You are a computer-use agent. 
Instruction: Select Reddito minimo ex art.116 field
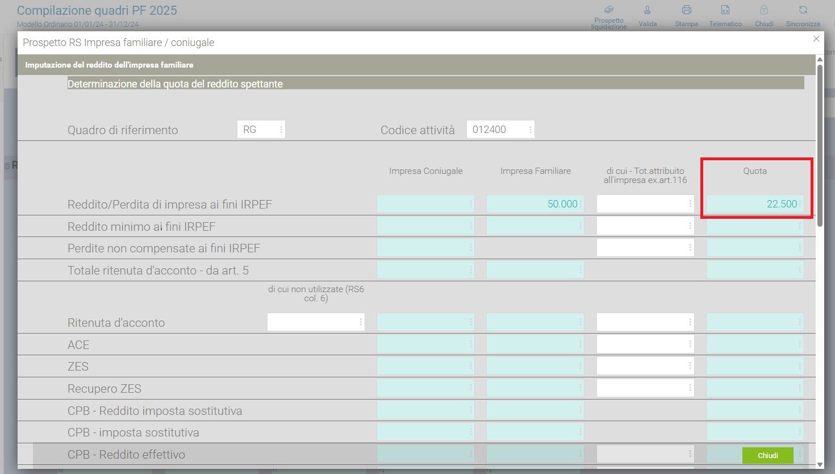pyautogui.click(x=645, y=226)
